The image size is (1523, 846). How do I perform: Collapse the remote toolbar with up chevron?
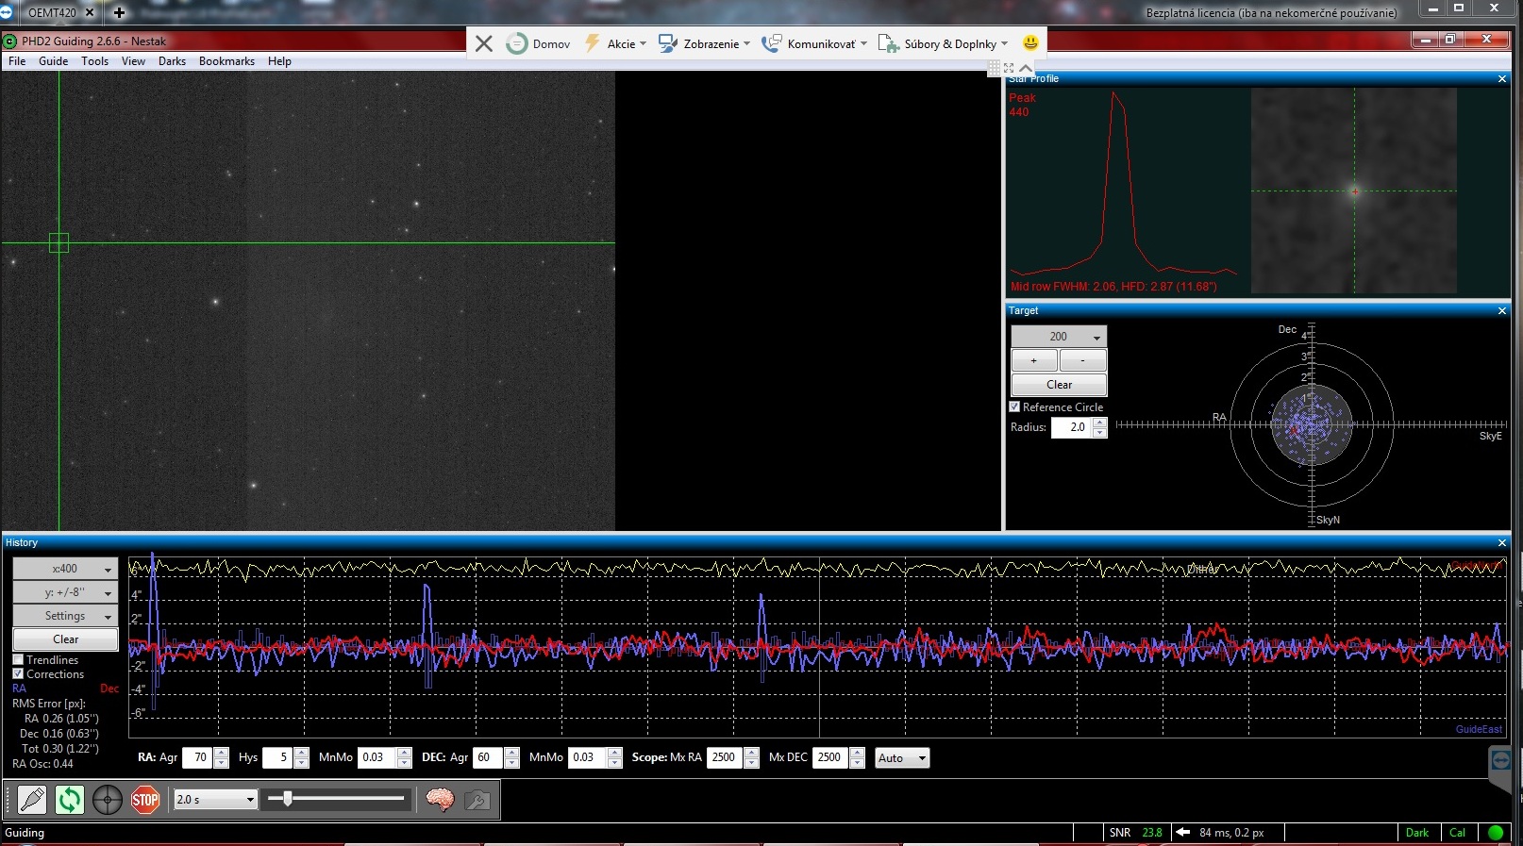pos(1026,68)
